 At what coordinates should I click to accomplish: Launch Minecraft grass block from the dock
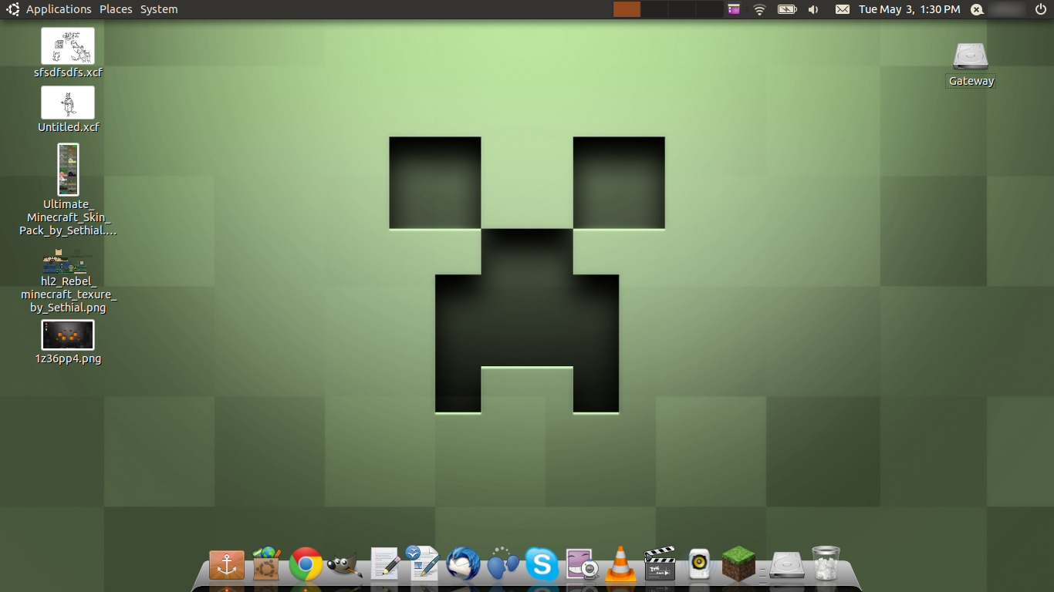pos(738,564)
